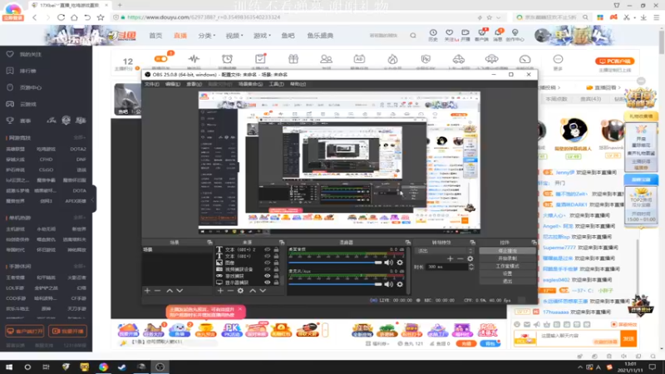This screenshot has height=374, width=665.
Task: Click start recording button in OBS controls
Action: (507, 258)
